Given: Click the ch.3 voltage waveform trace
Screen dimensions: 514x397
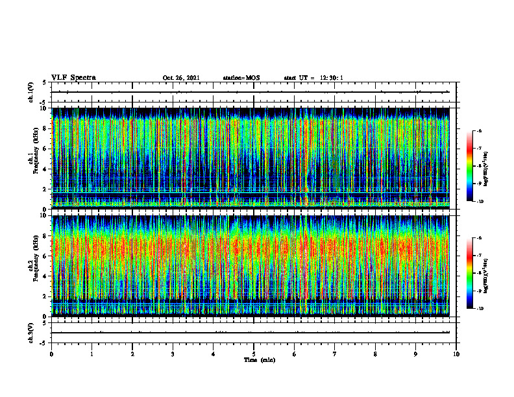Looking at the screenshot, I should click(251, 333).
